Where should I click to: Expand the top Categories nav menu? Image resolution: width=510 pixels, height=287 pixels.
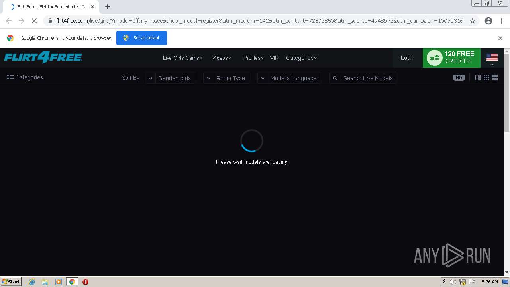coord(301,58)
